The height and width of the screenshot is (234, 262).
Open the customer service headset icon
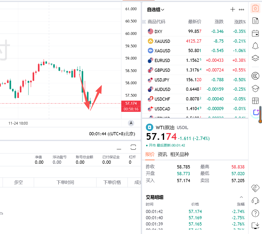(255, 201)
